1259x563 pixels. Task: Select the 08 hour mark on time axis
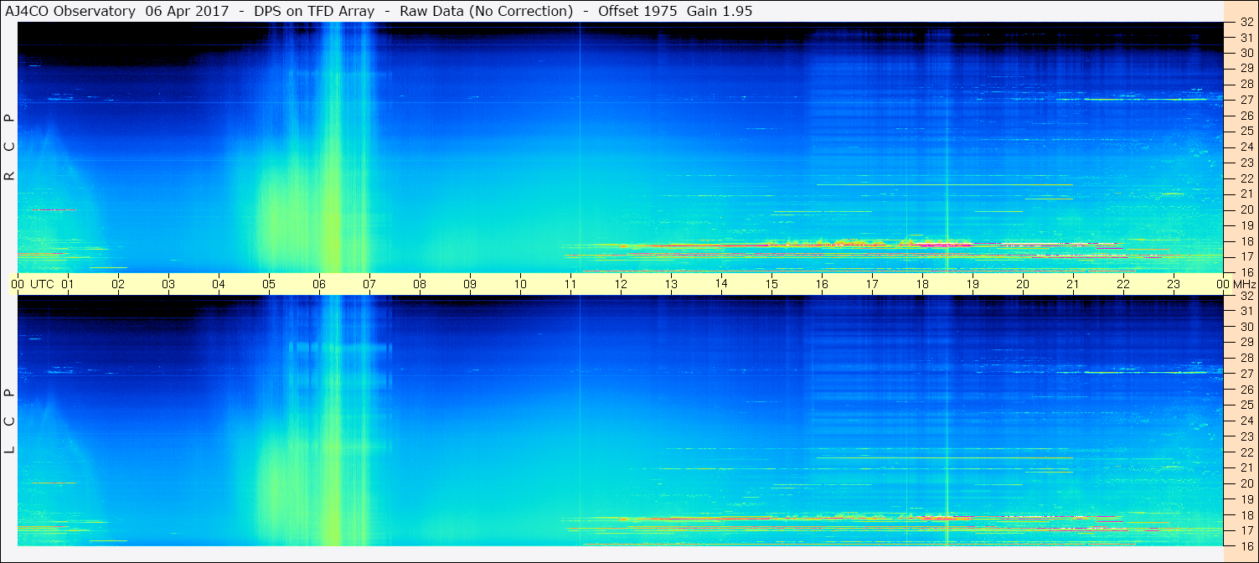420,284
